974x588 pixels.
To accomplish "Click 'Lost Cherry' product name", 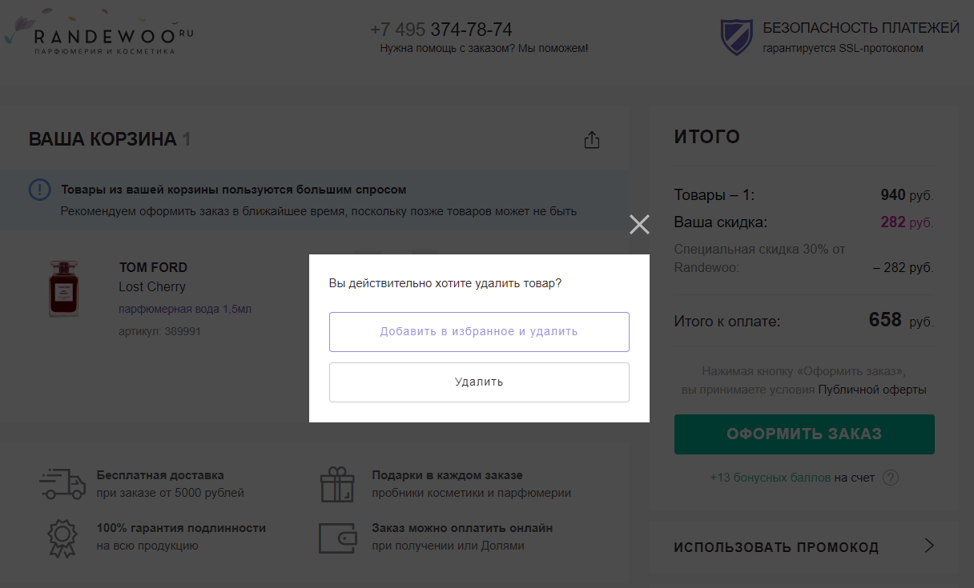I will [x=152, y=287].
